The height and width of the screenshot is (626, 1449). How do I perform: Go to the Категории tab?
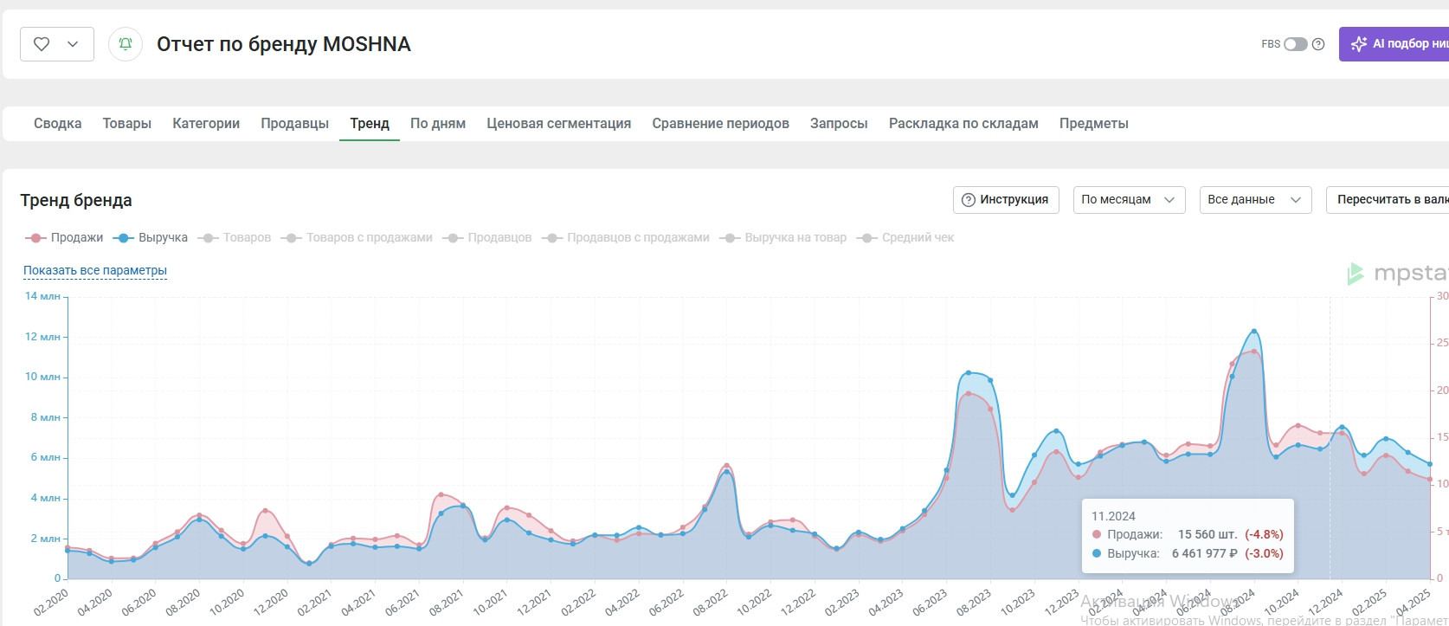pos(206,124)
